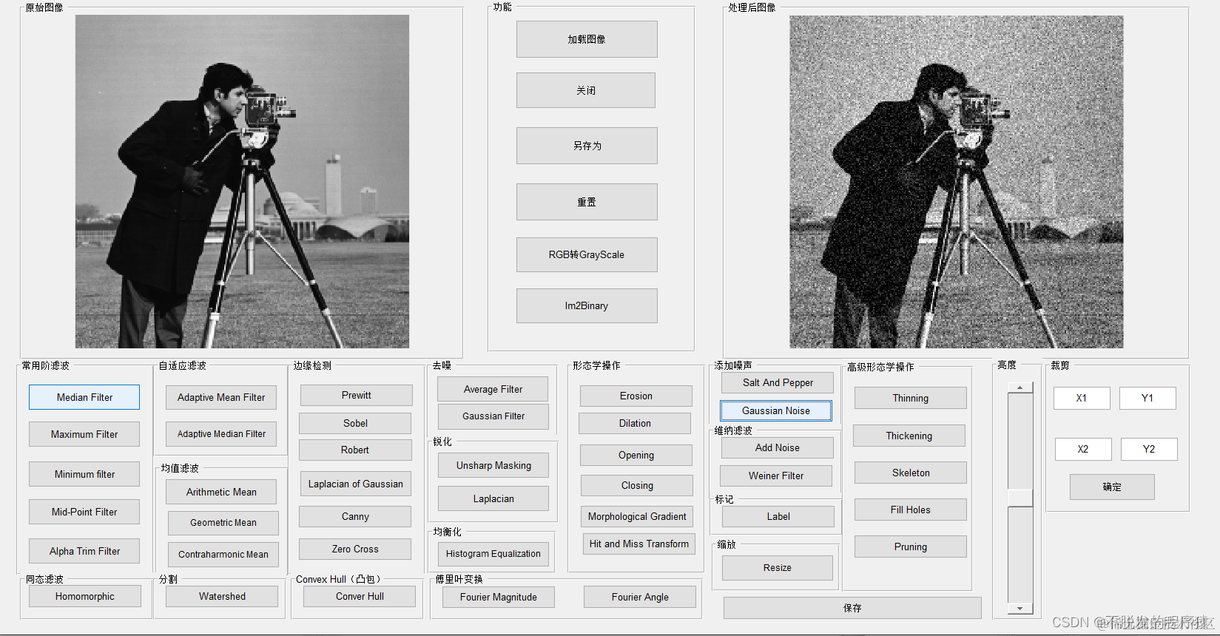Apply the Adaptive Mean Filter

(x=221, y=397)
